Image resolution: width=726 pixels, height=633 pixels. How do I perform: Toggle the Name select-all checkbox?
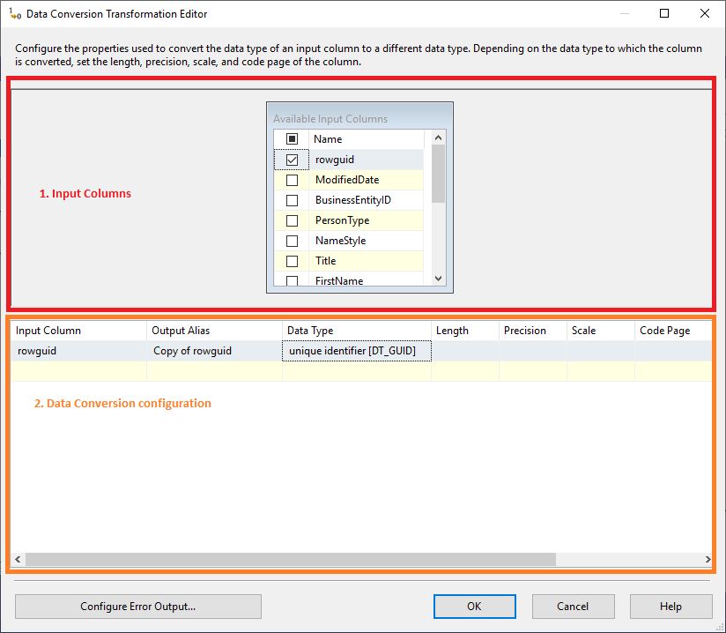click(x=292, y=139)
